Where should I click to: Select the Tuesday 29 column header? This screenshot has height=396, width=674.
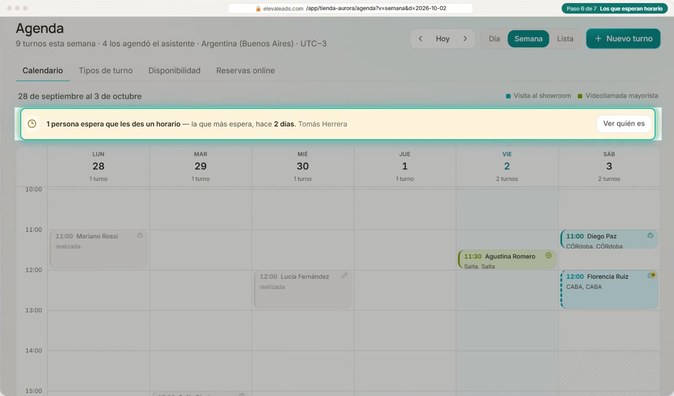coord(200,166)
